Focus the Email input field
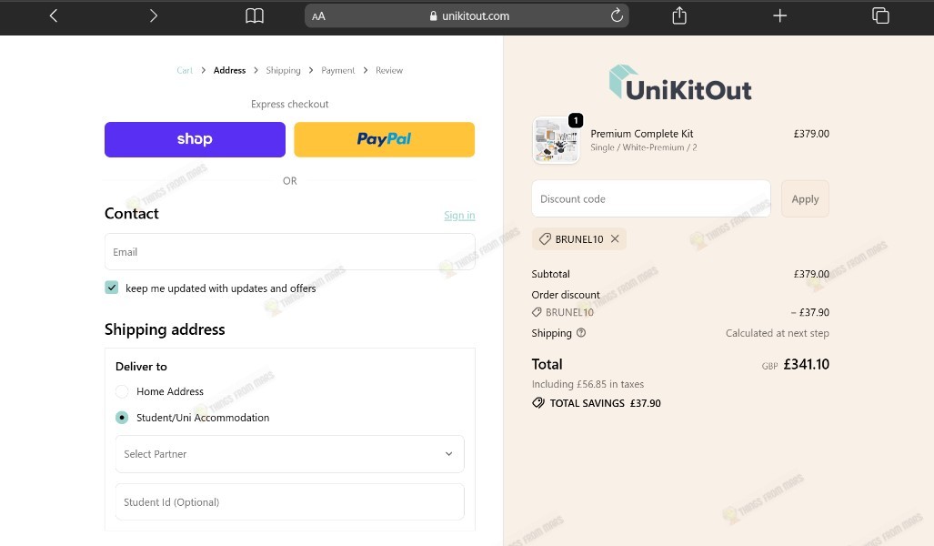 tap(289, 251)
